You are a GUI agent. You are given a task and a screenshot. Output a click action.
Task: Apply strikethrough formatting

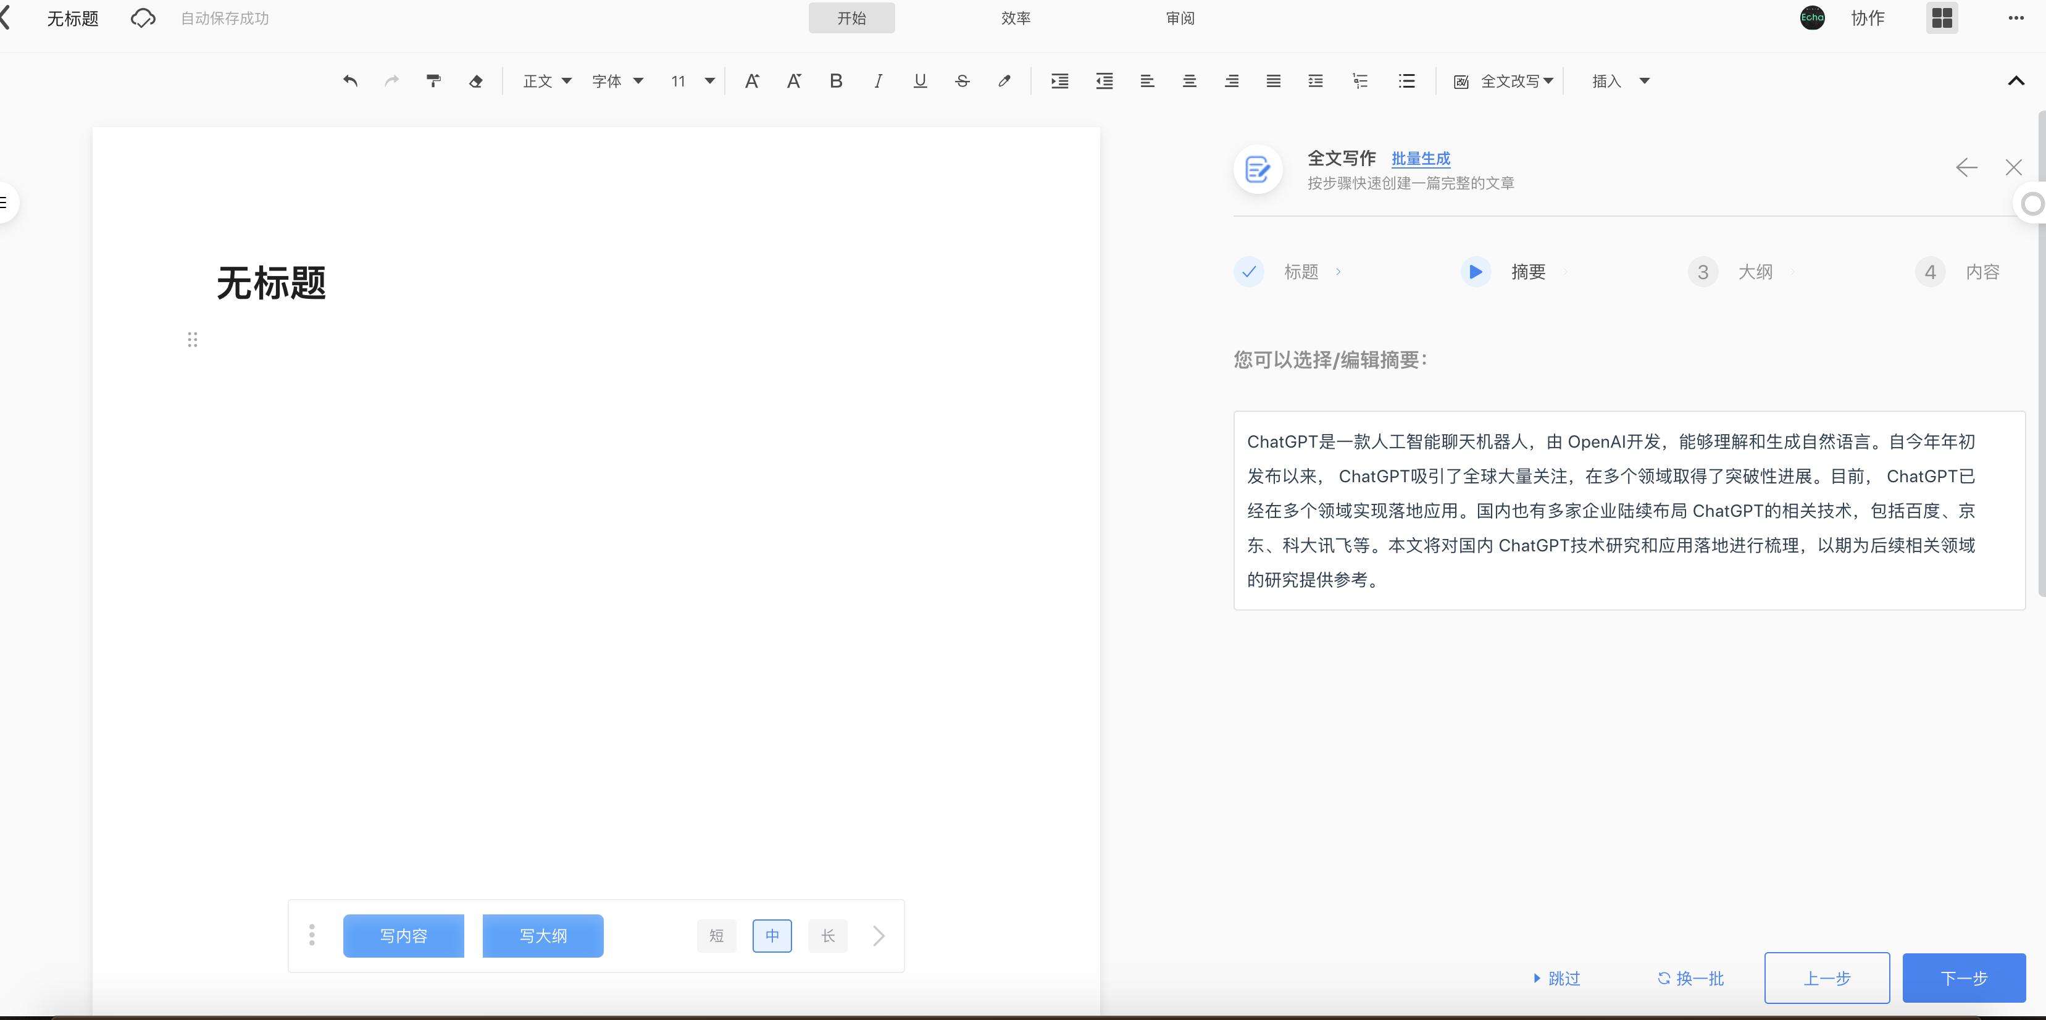(x=962, y=80)
